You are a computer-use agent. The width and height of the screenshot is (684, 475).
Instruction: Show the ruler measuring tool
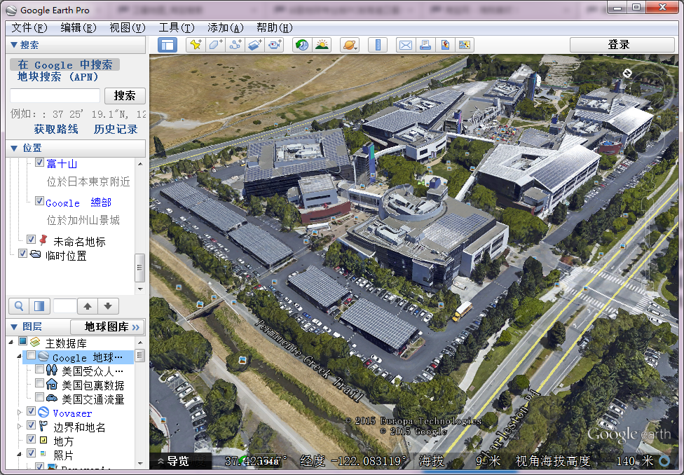378,45
